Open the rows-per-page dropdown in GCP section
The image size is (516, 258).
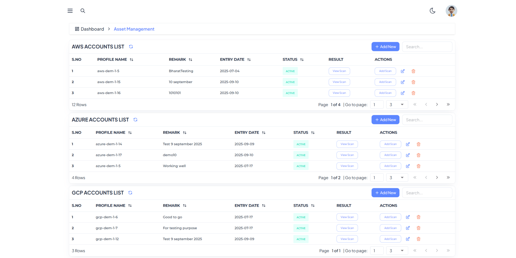click(x=397, y=250)
